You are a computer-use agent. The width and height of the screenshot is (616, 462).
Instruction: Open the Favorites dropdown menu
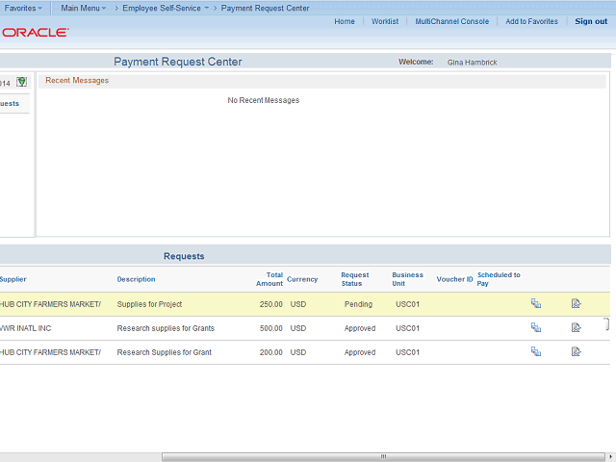click(23, 8)
